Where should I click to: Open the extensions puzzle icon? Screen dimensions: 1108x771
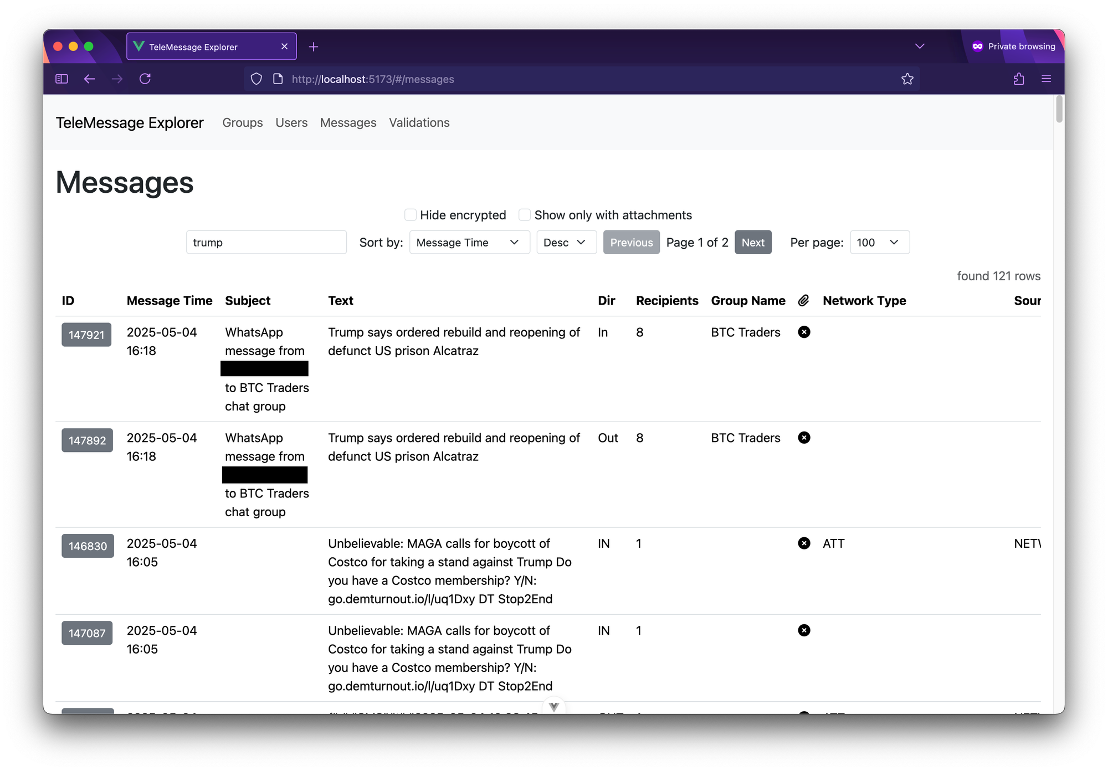[x=1018, y=79]
